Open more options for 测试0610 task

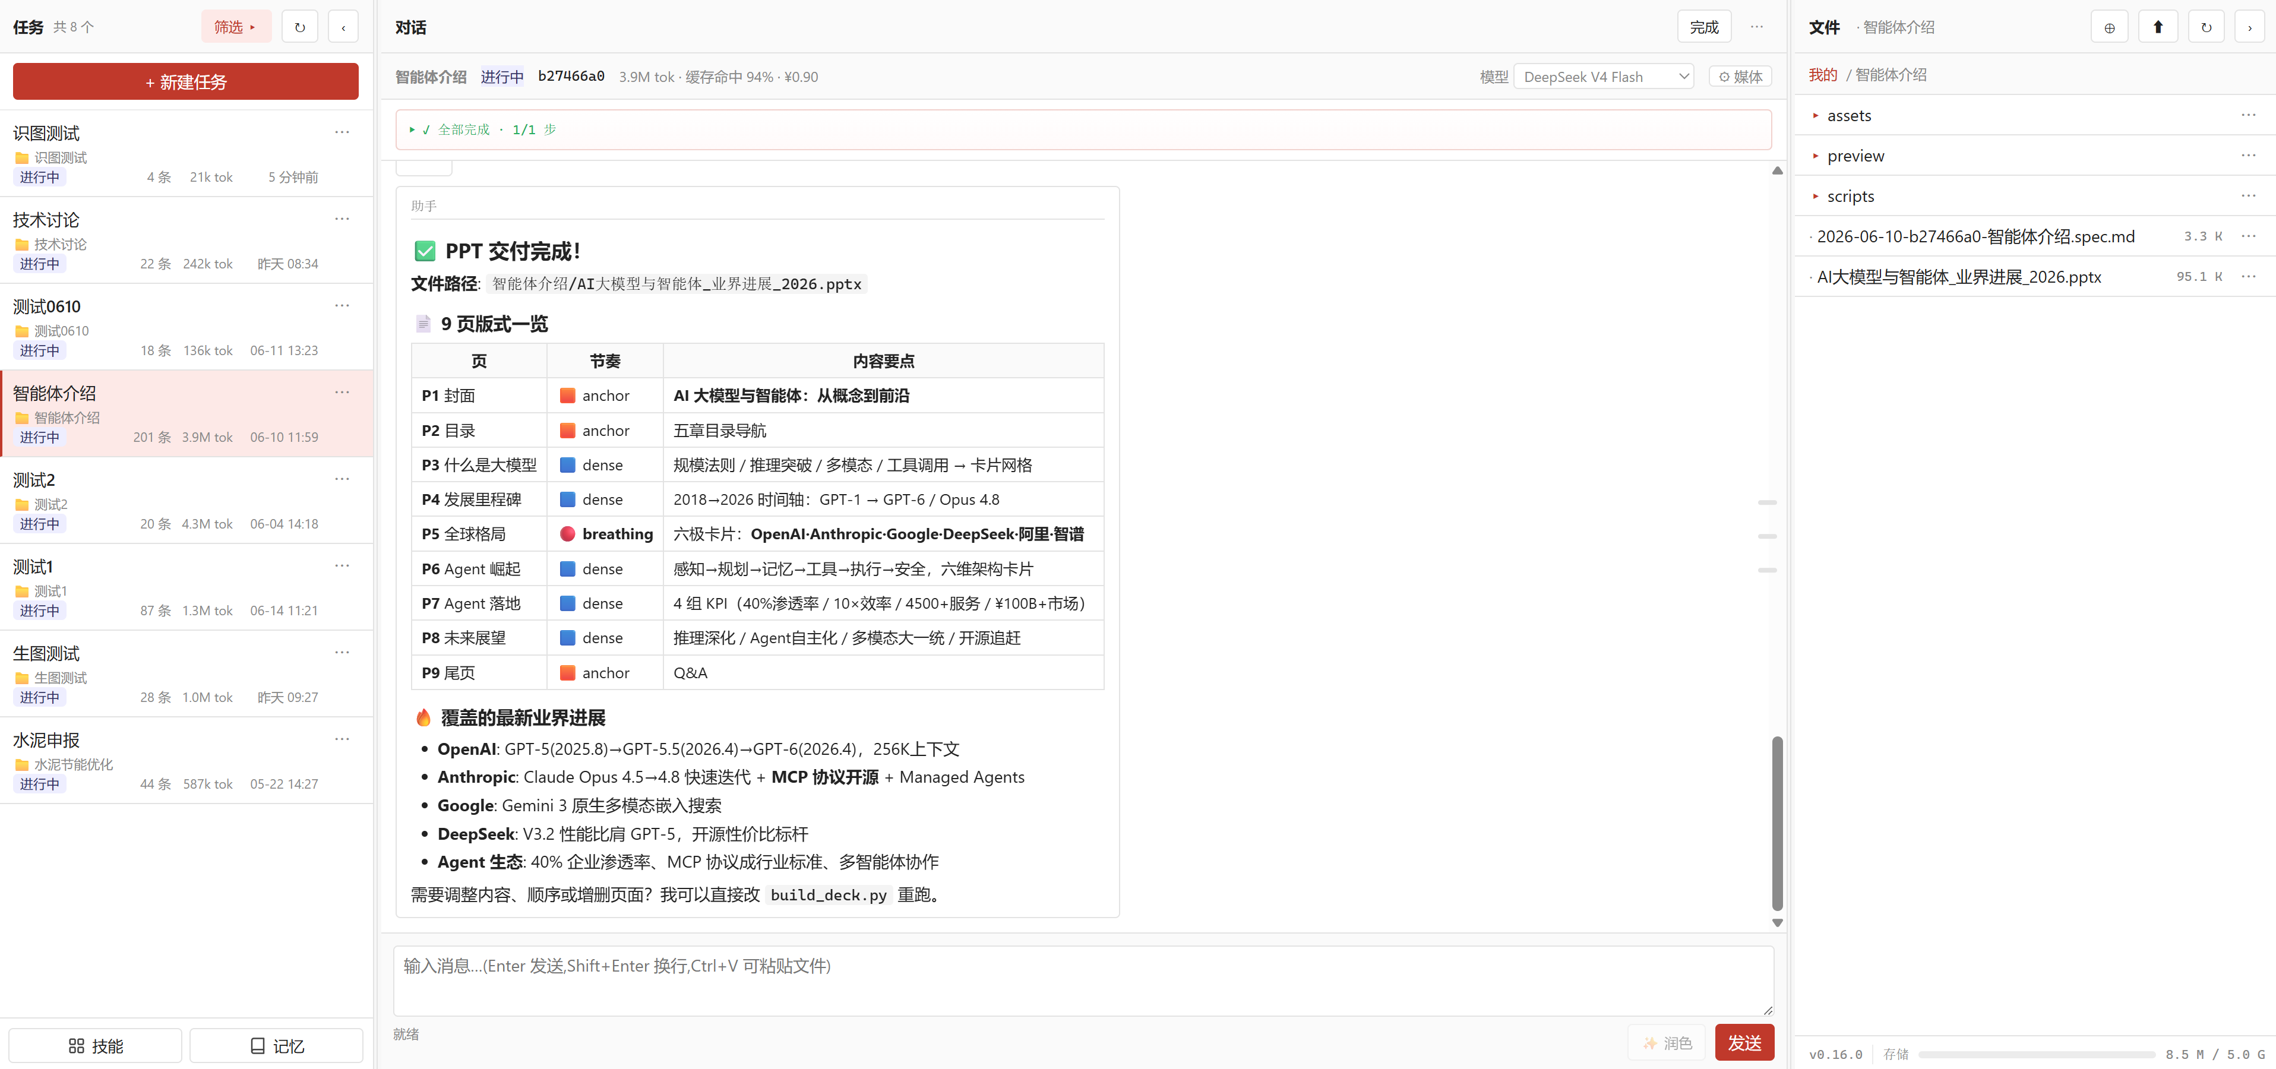pos(342,306)
